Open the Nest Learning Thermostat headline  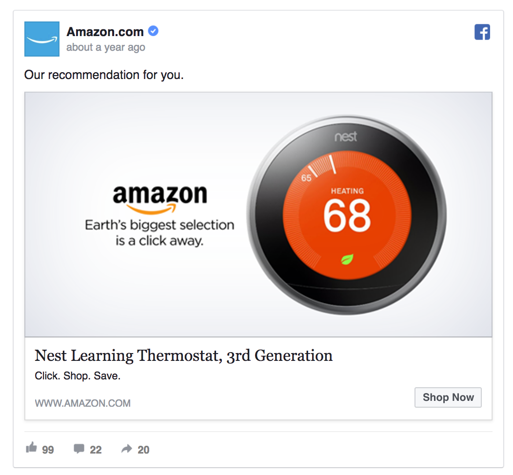pos(183,356)
